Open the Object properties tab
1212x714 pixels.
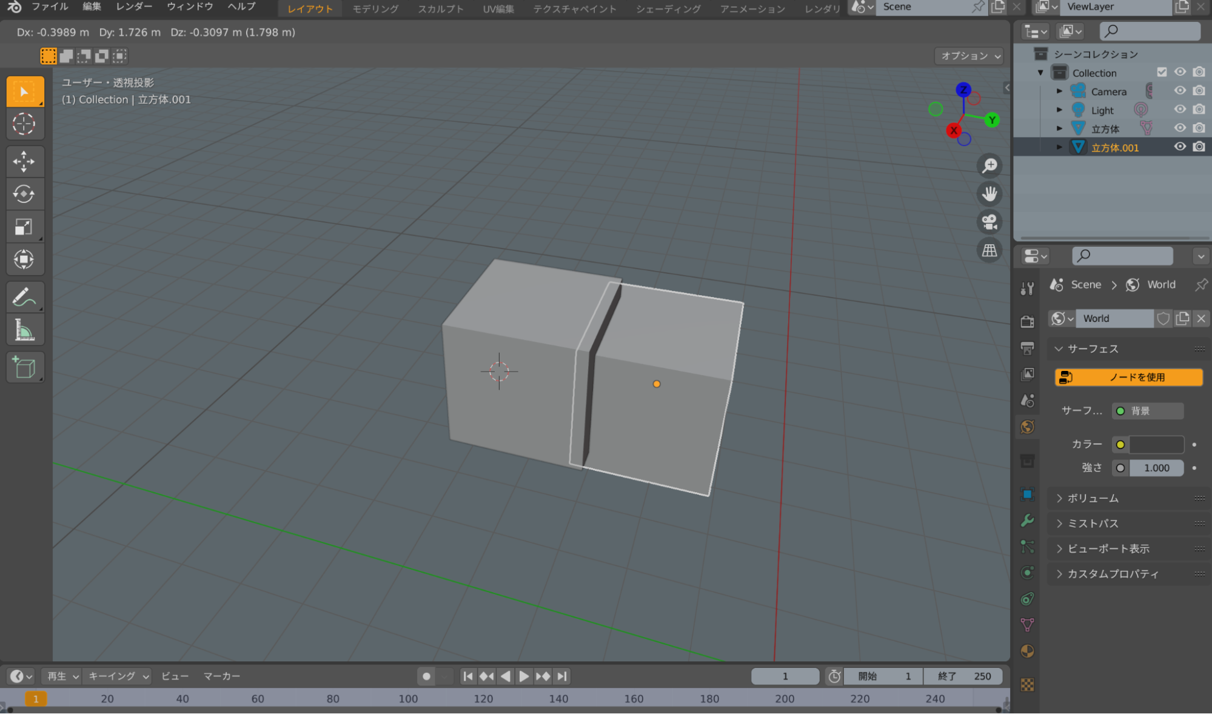pyautogui.click(x=1027, y=494)
